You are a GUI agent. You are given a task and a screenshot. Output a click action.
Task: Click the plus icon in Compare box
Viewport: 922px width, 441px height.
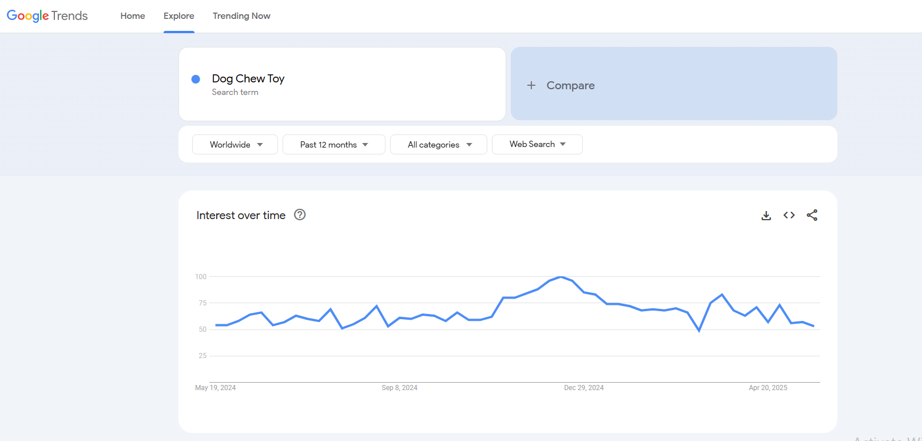tap(531, 85)
